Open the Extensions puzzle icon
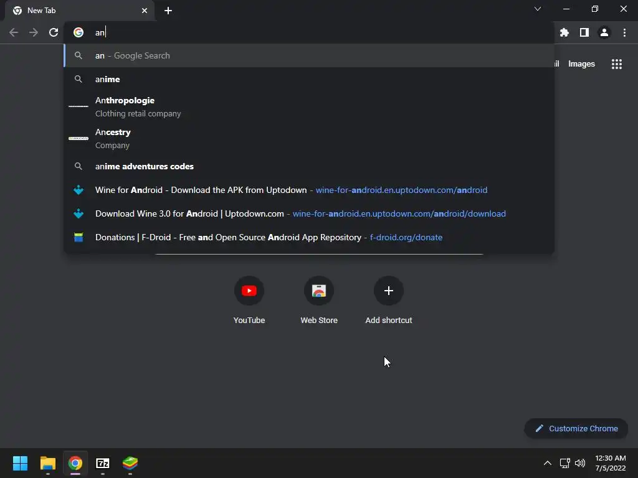The width and height of the screenshot is (638, 478). (x=564, y=32)
